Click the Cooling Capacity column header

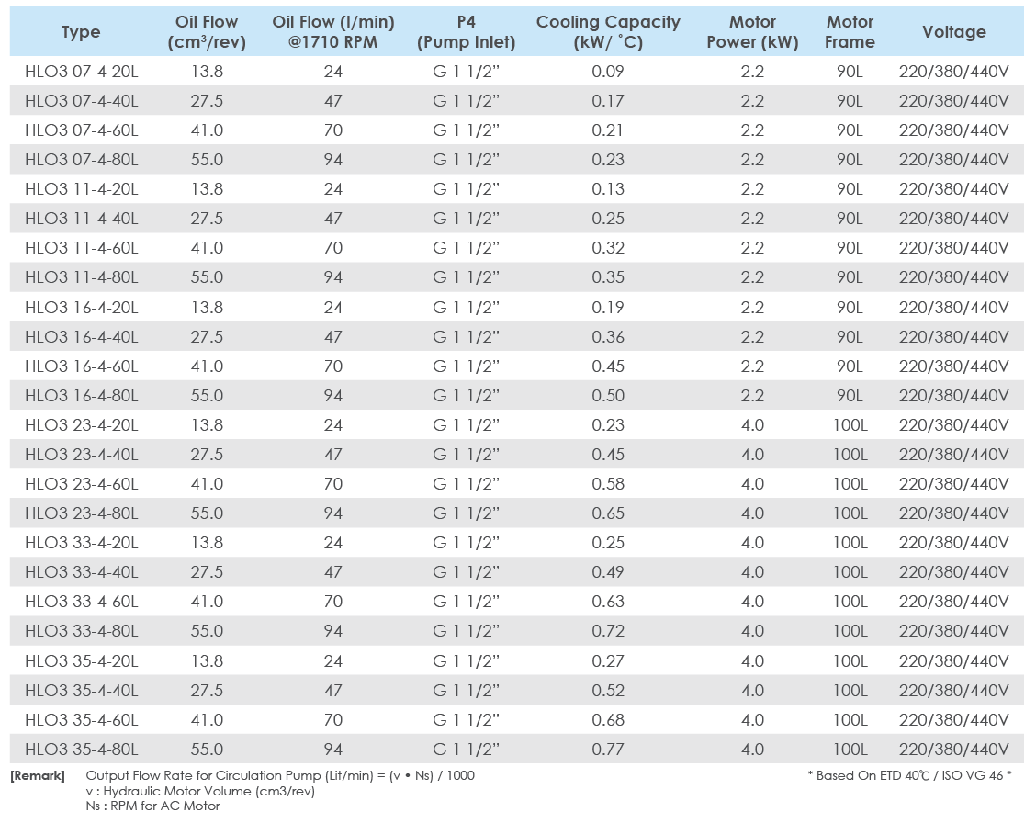608,32
